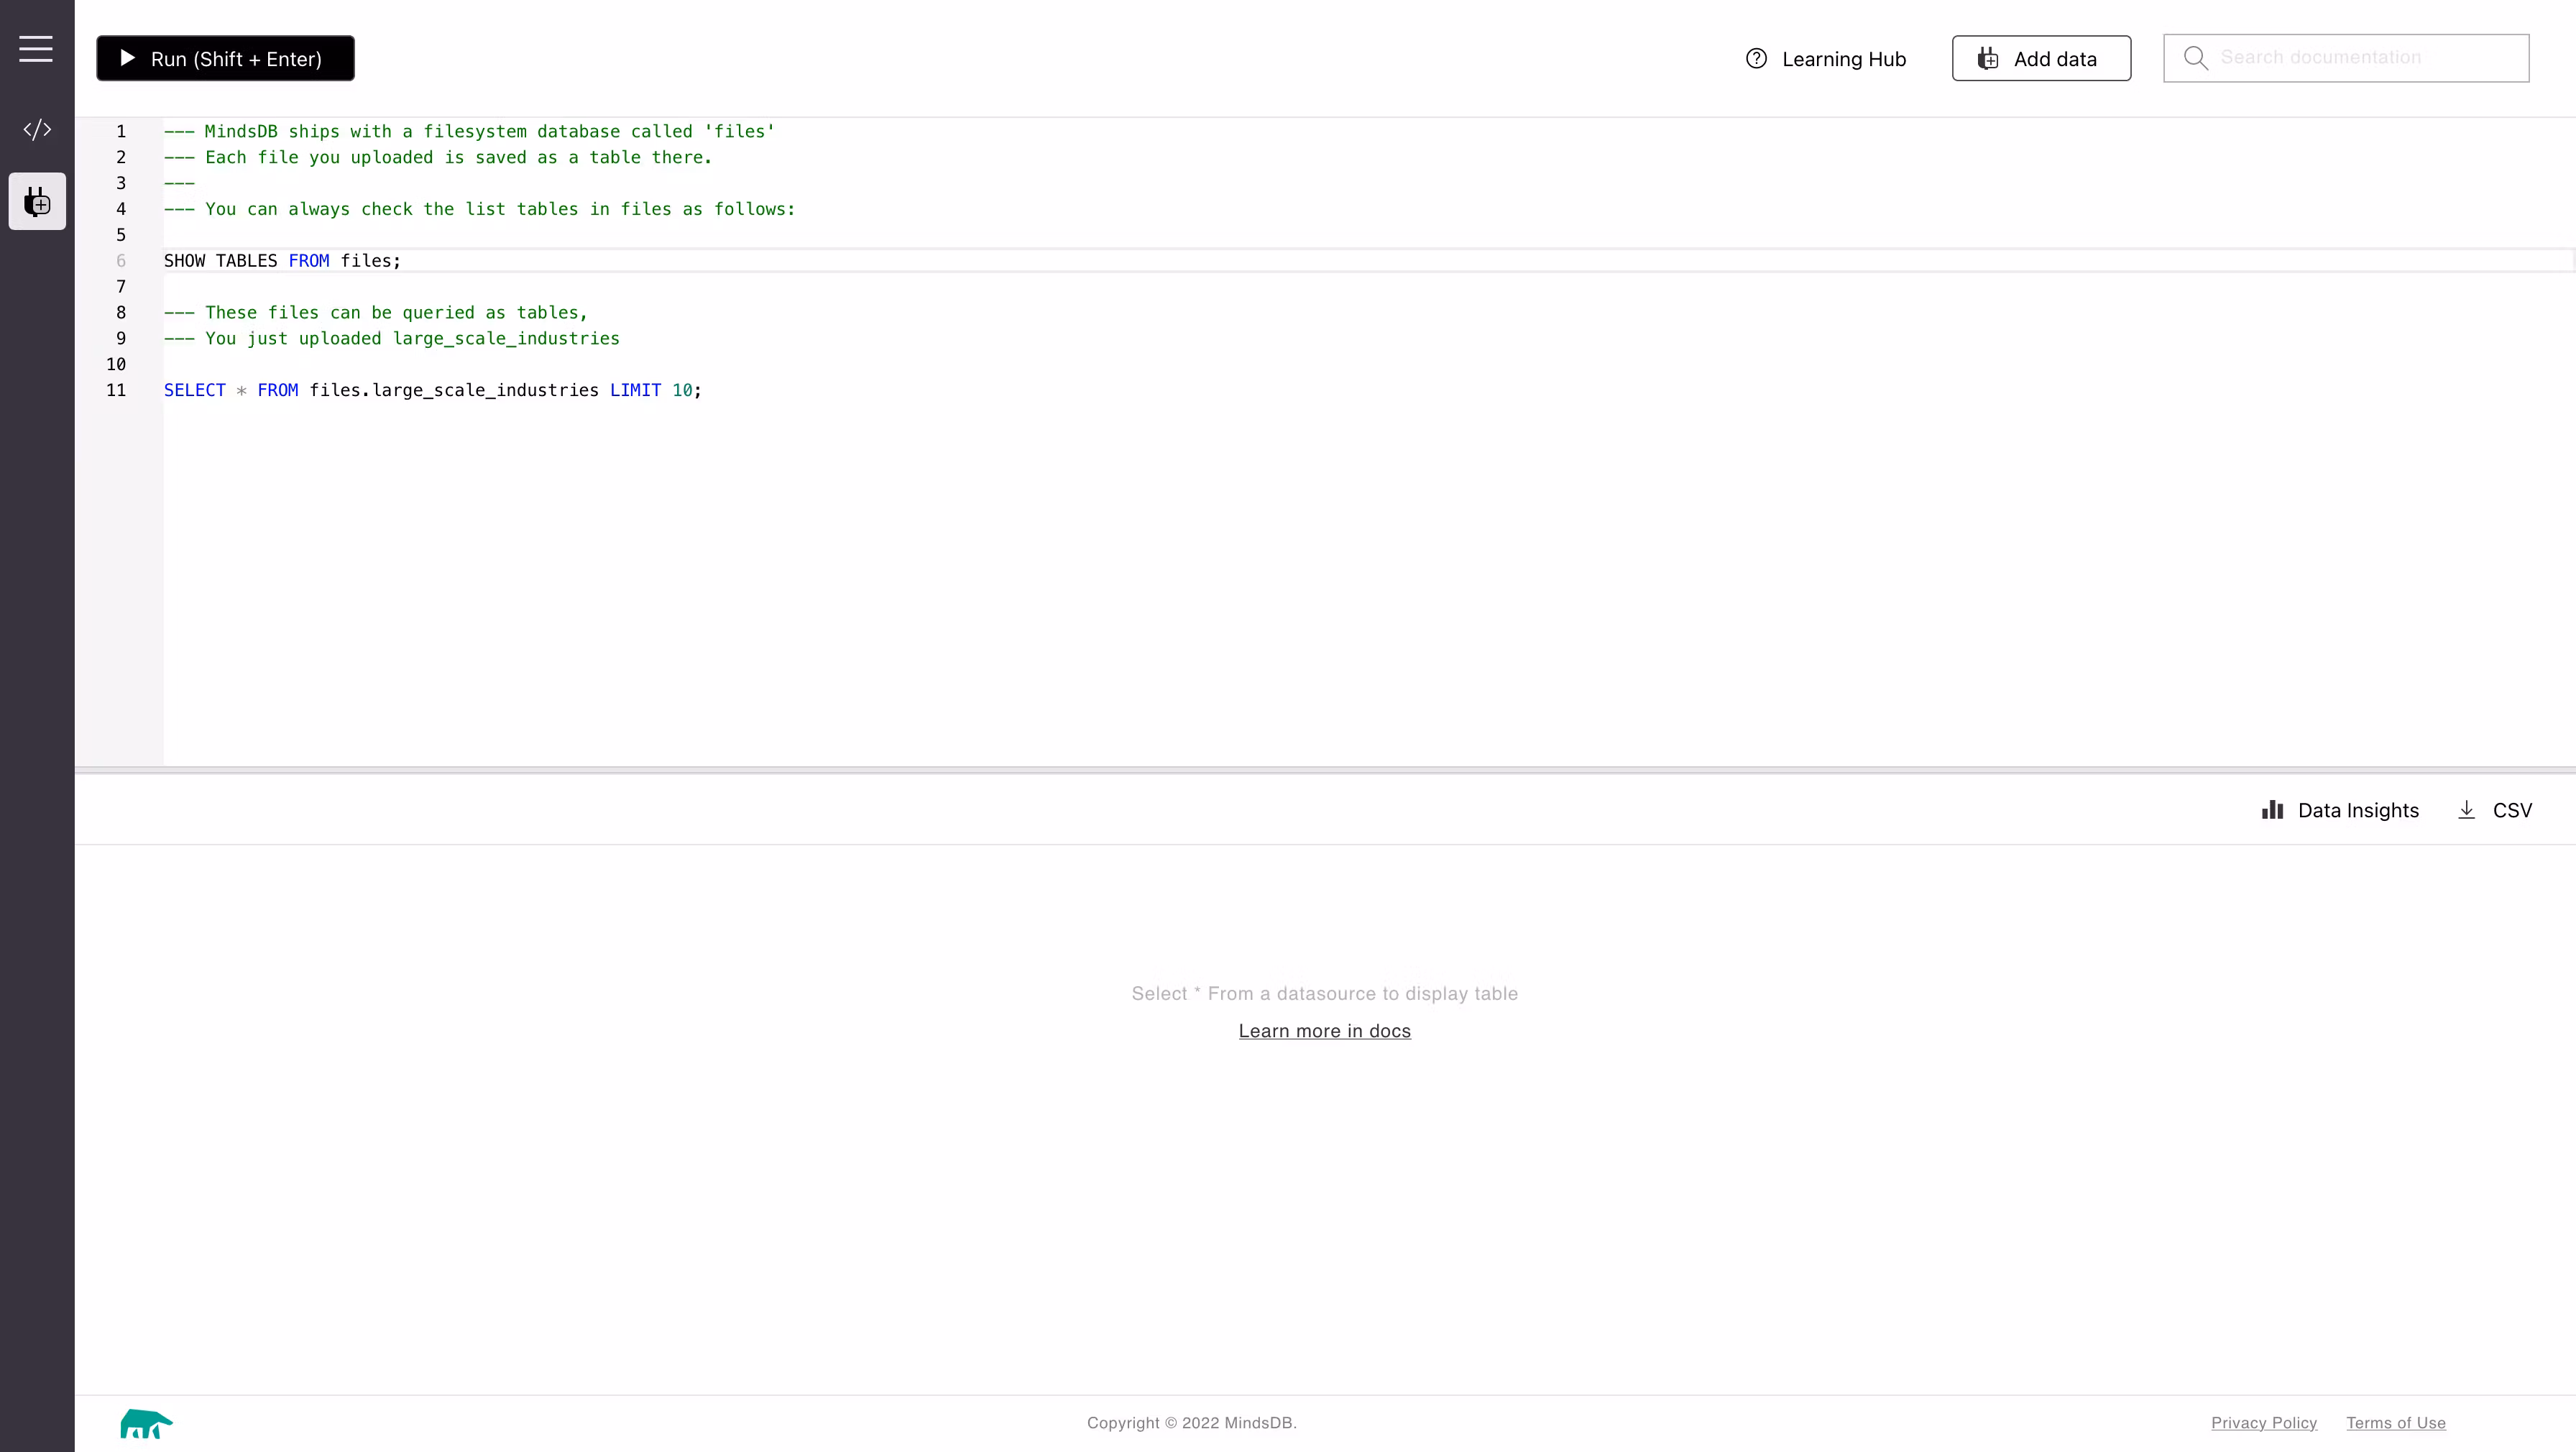Open the Terms of Use link

click(2395, 1423)
